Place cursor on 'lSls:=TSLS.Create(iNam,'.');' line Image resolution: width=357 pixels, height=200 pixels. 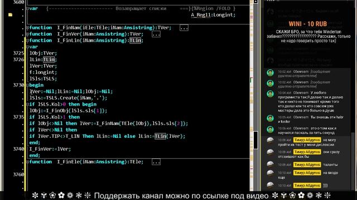point(68,98)
